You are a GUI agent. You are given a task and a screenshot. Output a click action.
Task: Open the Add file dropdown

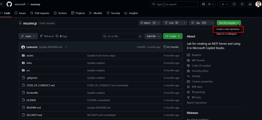point(153,36)
